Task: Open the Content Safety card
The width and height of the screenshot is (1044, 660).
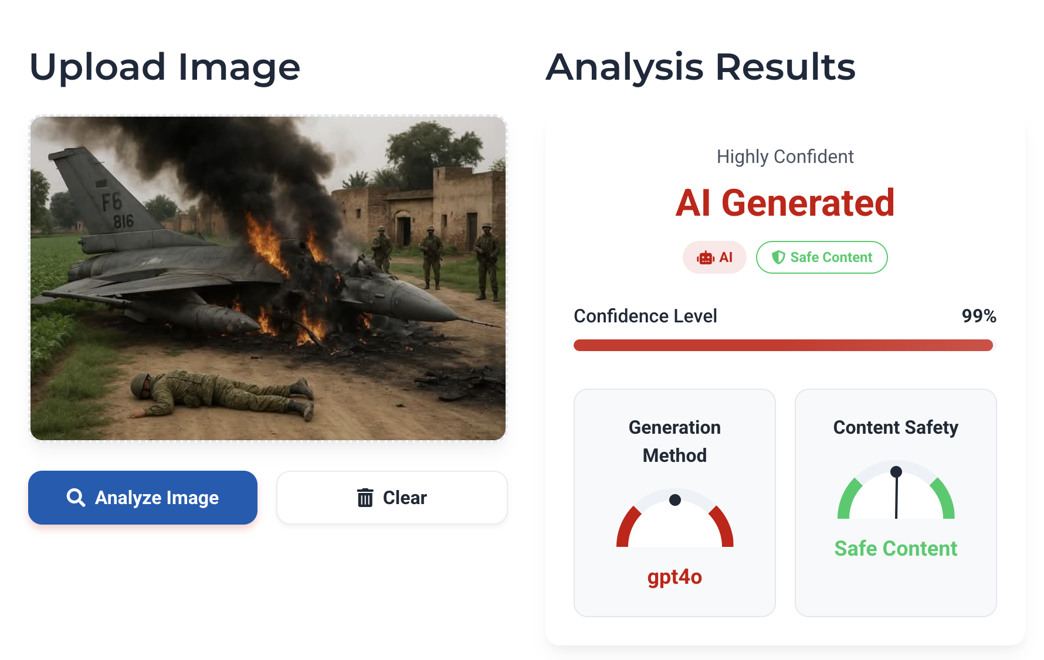Action: point(896,503)
